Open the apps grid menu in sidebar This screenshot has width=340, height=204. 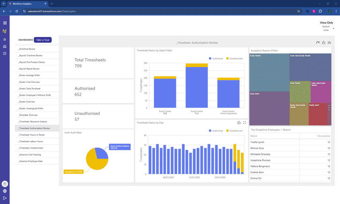5,23
